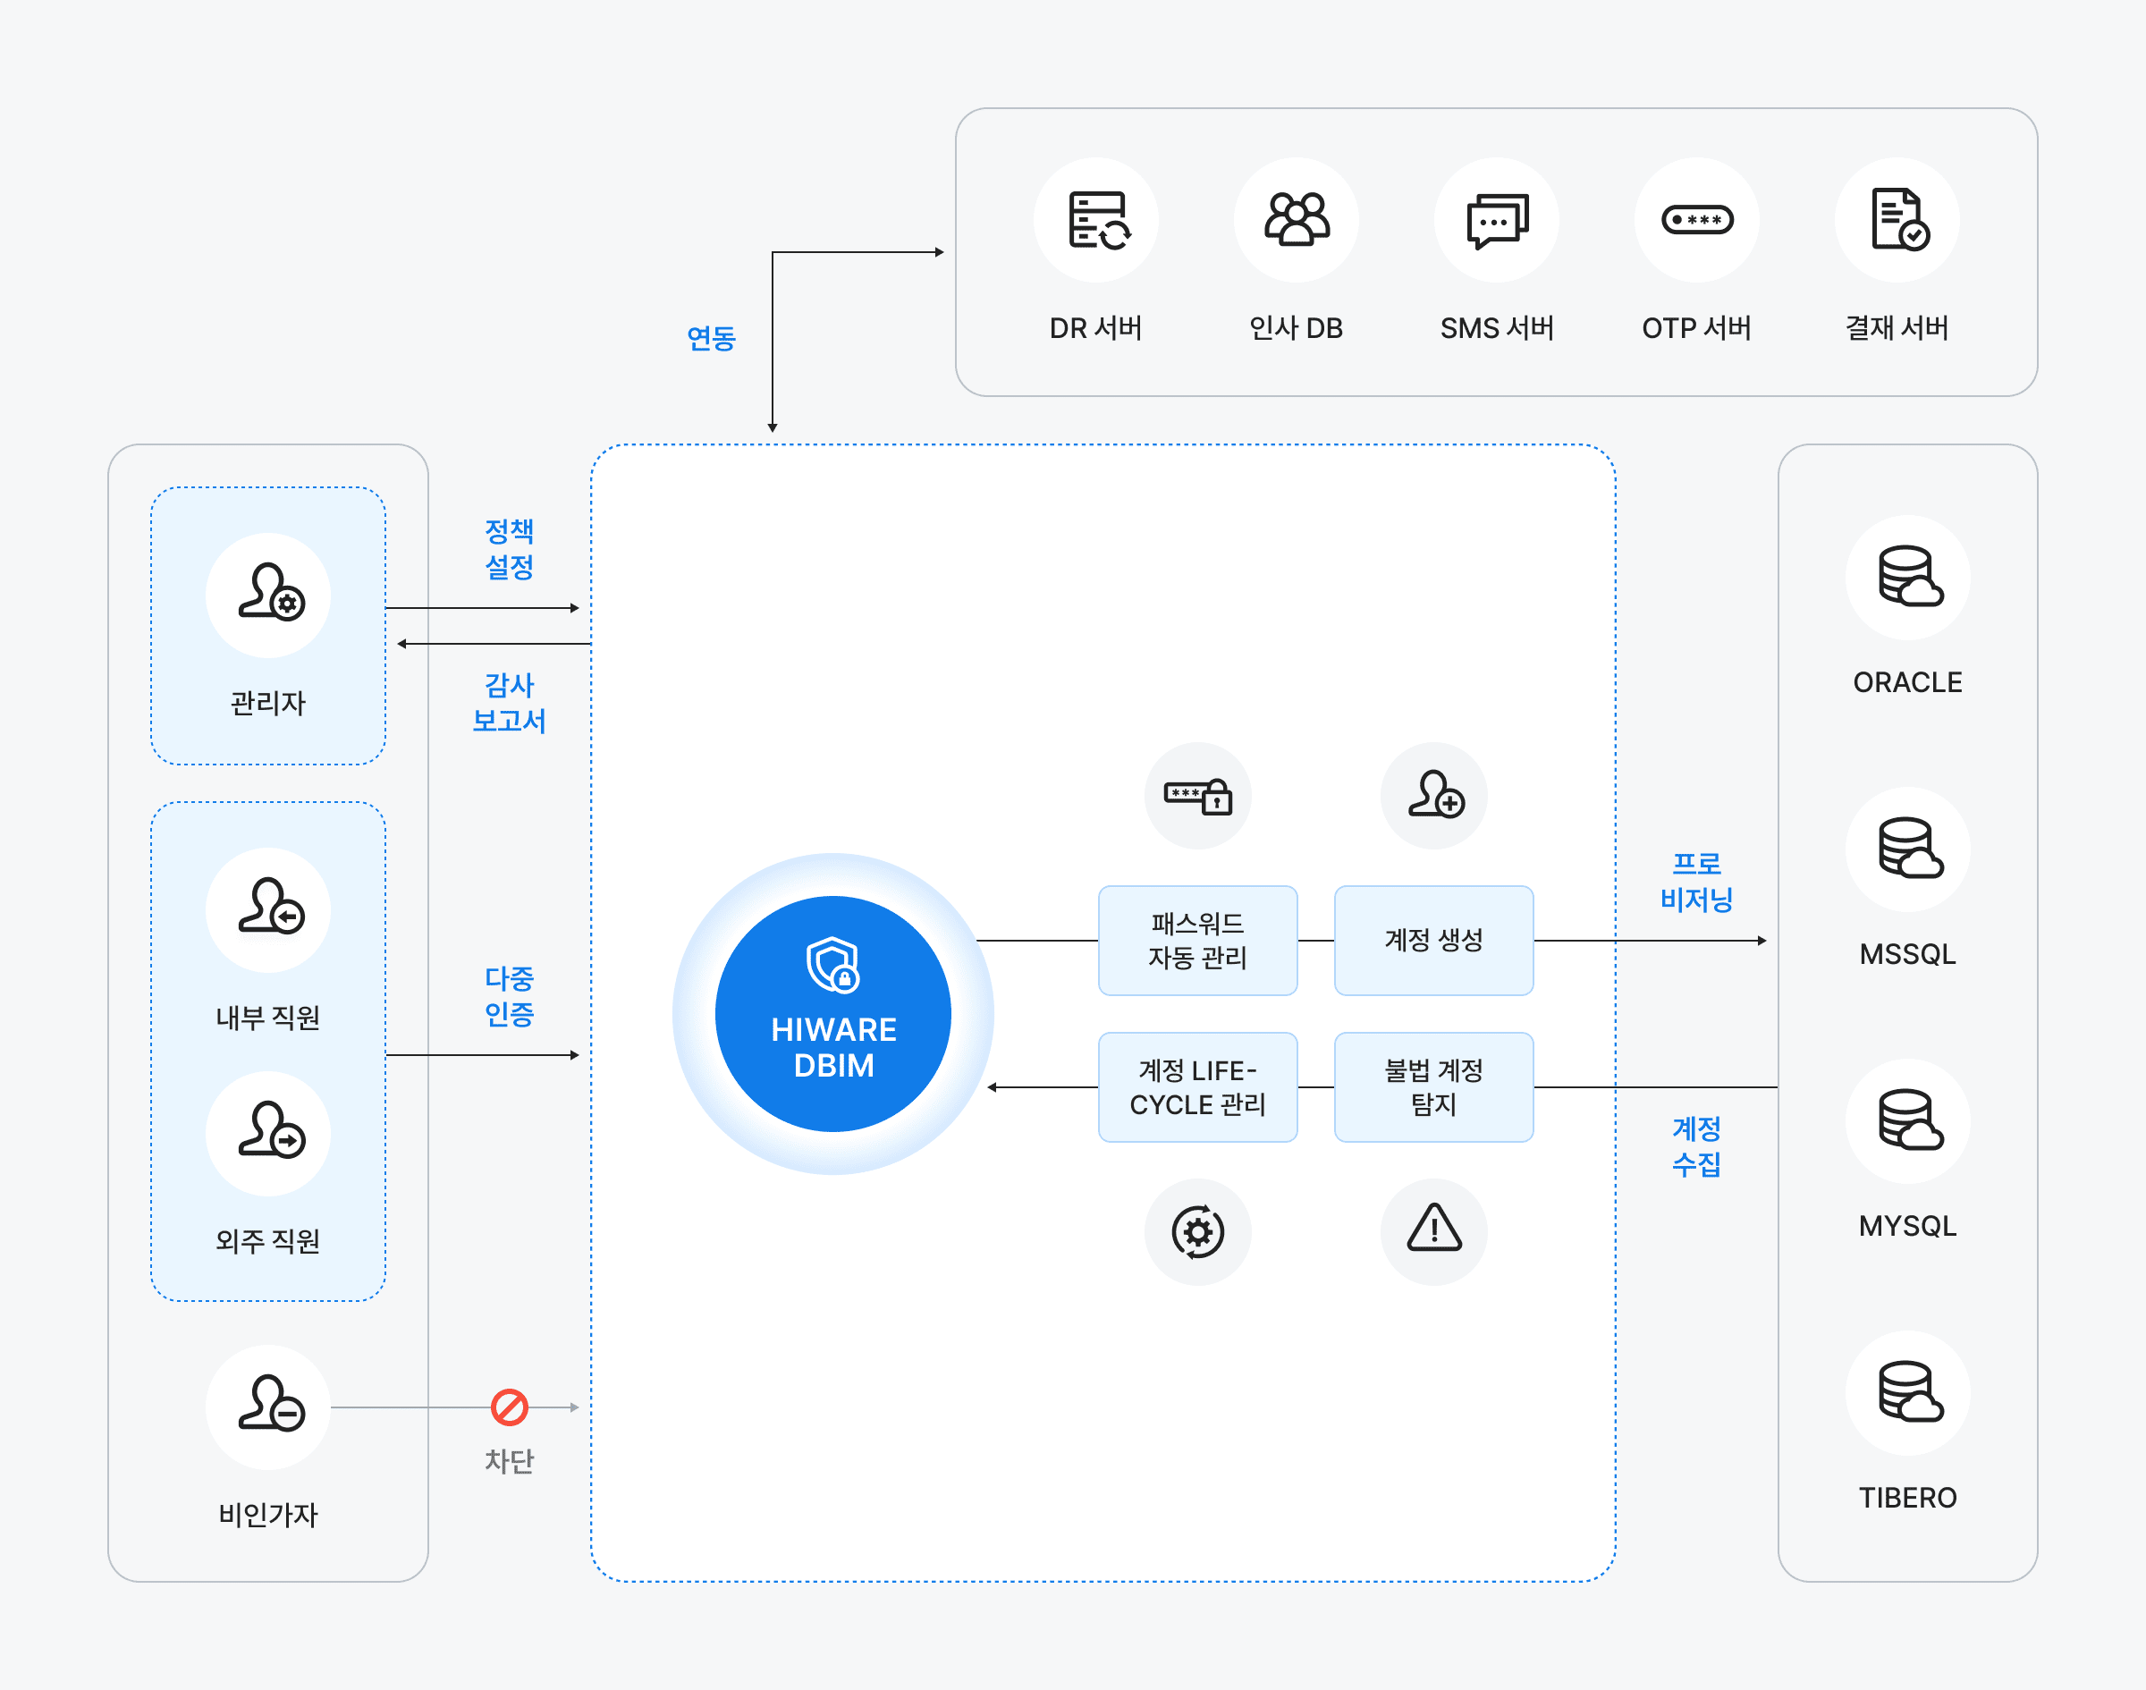Click the TIBERO database cloud icon
The width and height of the screenshot is (2146, 1690).
1907,1392
